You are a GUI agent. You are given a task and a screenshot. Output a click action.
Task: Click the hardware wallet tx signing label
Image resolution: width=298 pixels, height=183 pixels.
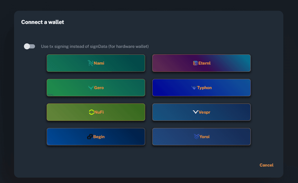(95, 46)
